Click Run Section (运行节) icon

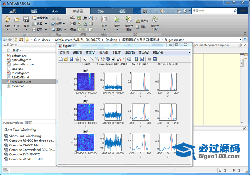click(138, 21)
